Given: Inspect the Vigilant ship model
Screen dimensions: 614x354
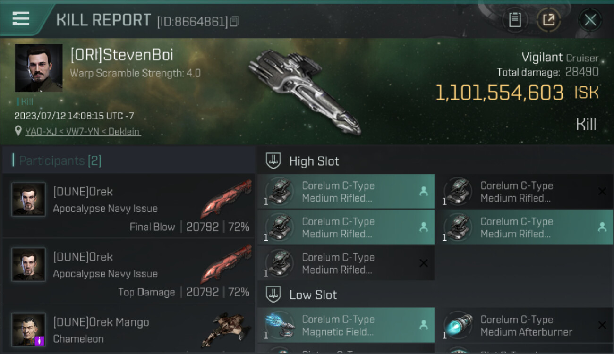Looking at the screenshot, I should [304, 91].
